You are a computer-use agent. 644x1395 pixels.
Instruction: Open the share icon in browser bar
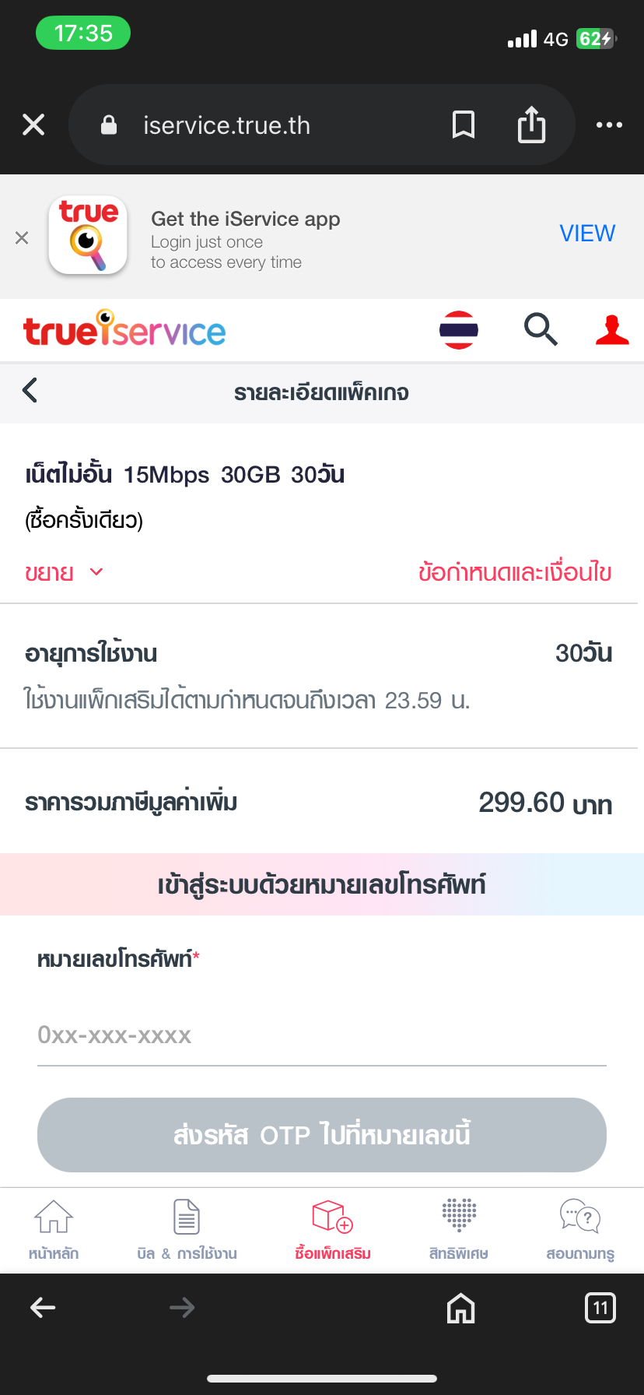[x=532, y=125]
